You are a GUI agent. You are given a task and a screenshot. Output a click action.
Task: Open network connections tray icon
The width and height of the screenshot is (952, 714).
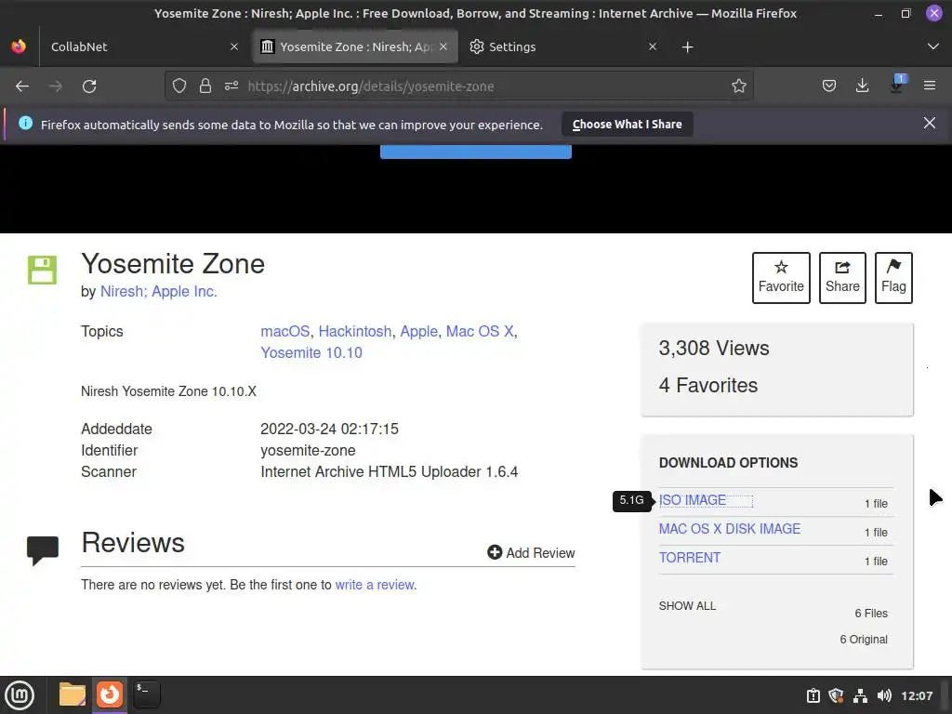(x=860, y=695)
